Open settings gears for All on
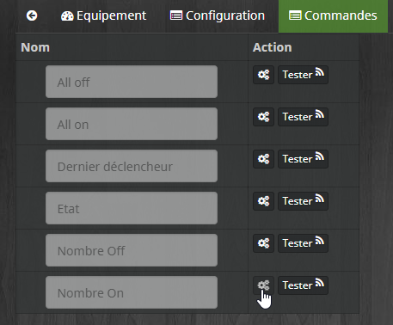 (x=263, y=117)
